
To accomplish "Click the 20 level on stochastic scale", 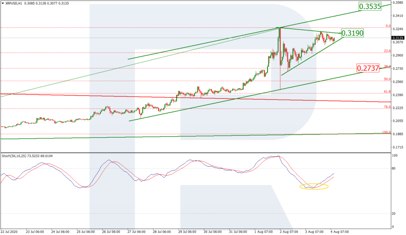I will pos(394,214).
